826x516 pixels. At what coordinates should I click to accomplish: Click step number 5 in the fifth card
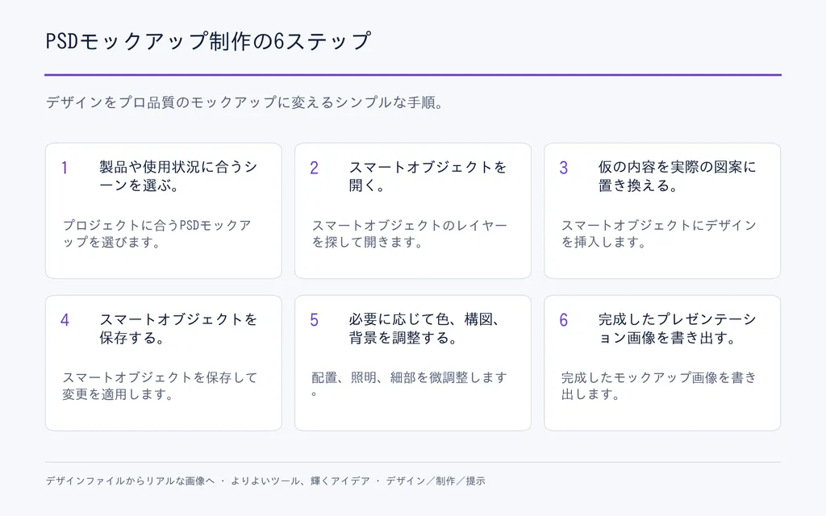point(314,319)
